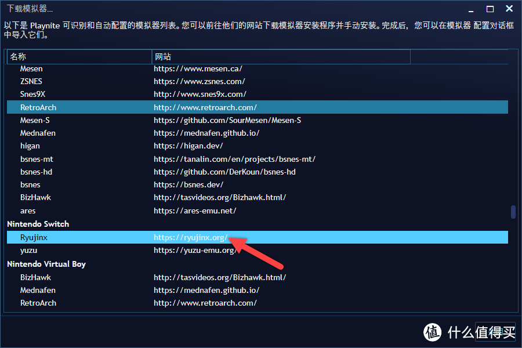
Task: Select the yuzu emulator name
Action: pos(28,251)
